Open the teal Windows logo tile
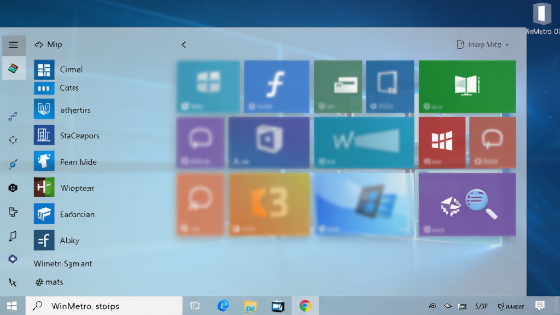The height and width of the screenshot is (315, 560). [x=208, y=87]
